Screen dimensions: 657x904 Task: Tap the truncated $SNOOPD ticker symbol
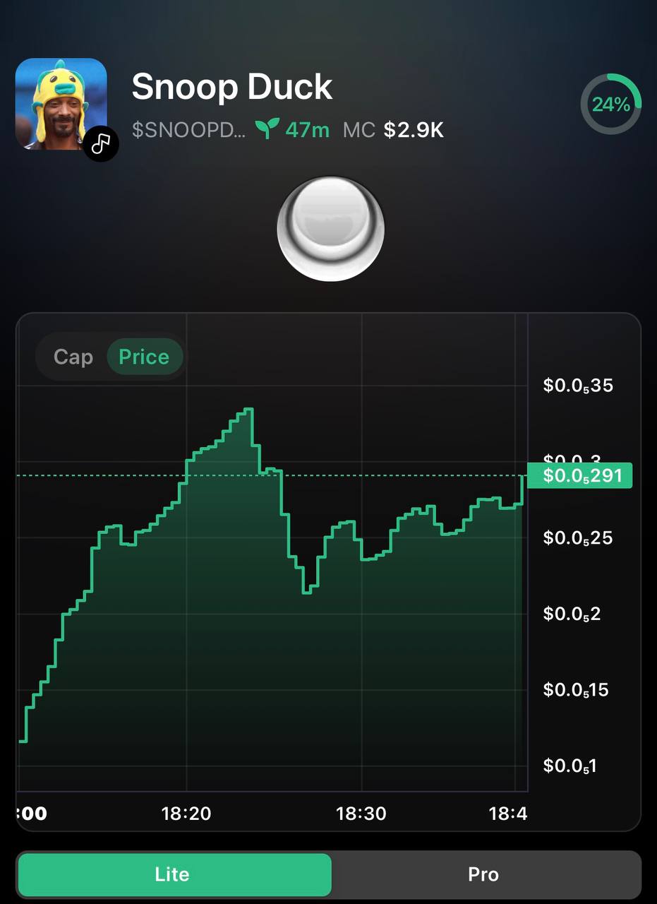[x=189, y=130]
